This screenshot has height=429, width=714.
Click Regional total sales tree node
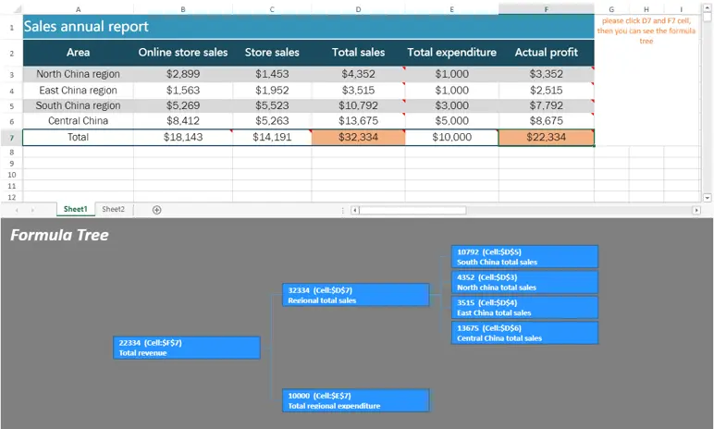(x=356, y=295)
